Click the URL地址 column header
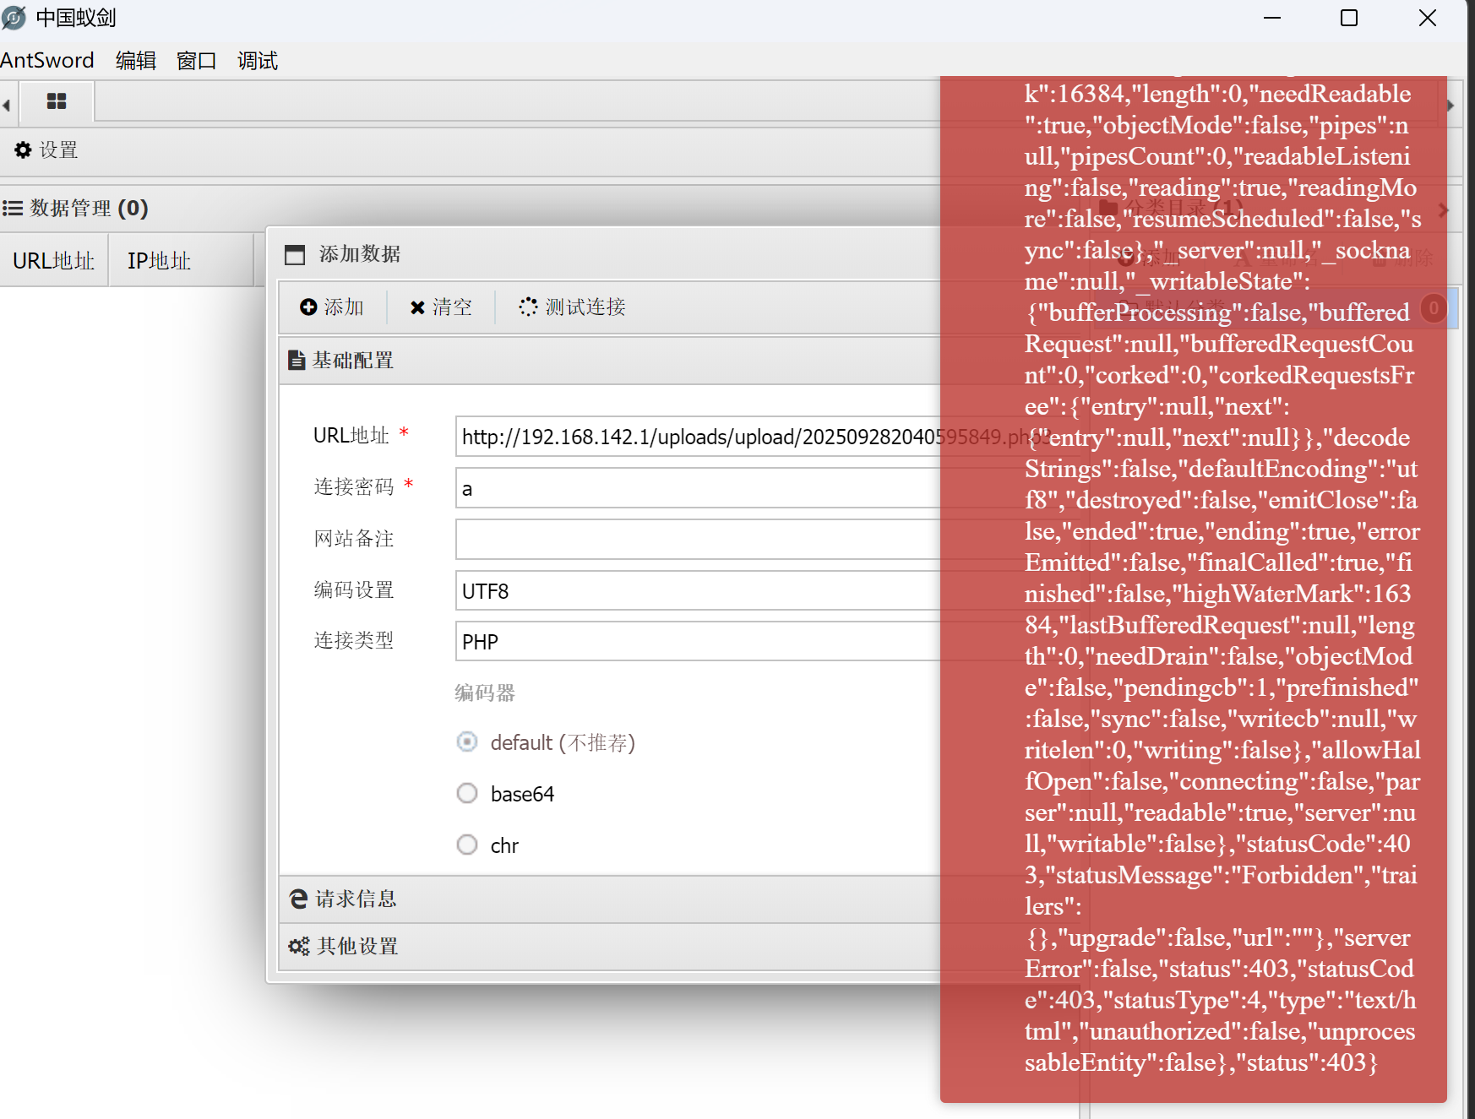Screen dimensions: 1475x1119 click(x=54, y=261)
